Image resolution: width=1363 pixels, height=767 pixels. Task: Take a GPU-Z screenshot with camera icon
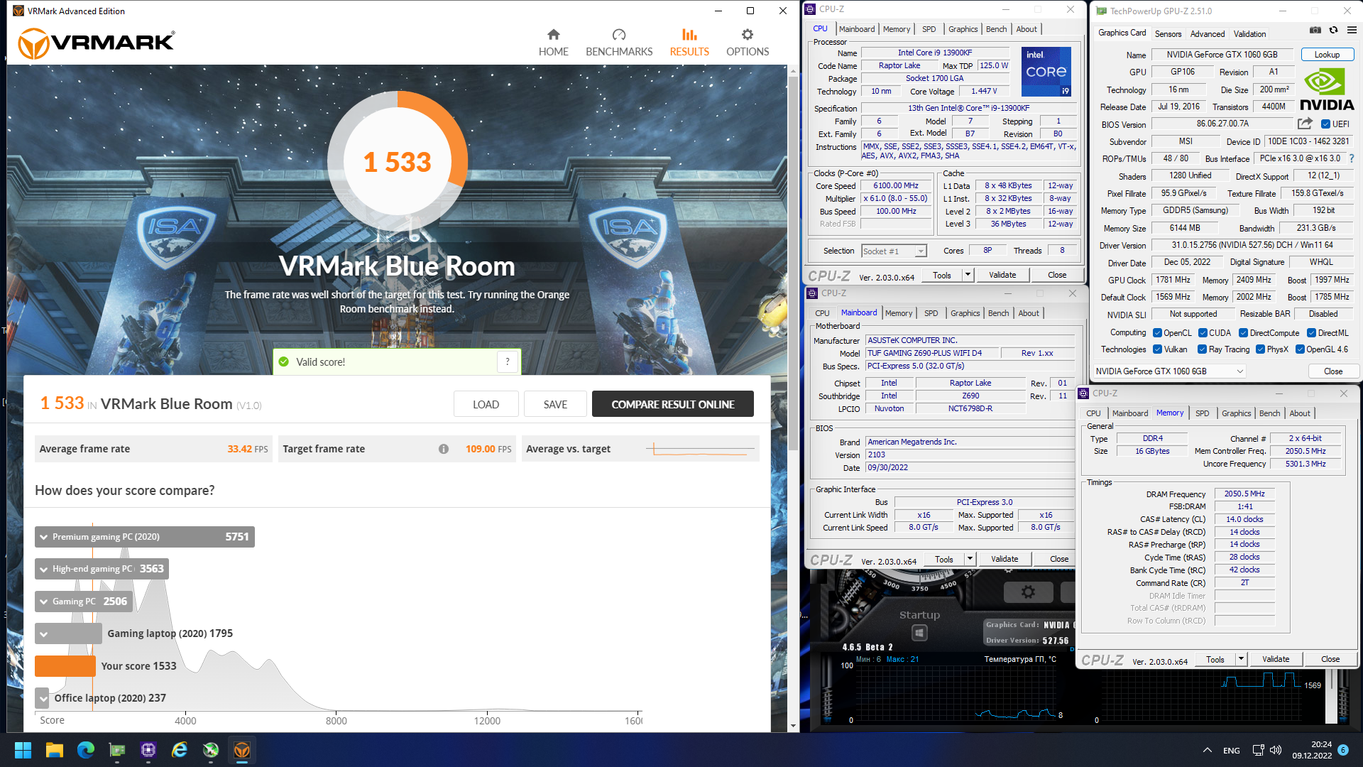pyautogui.click(x=1315, y=31)
